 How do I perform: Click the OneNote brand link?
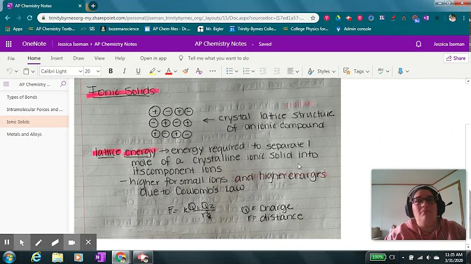point(34,44)
